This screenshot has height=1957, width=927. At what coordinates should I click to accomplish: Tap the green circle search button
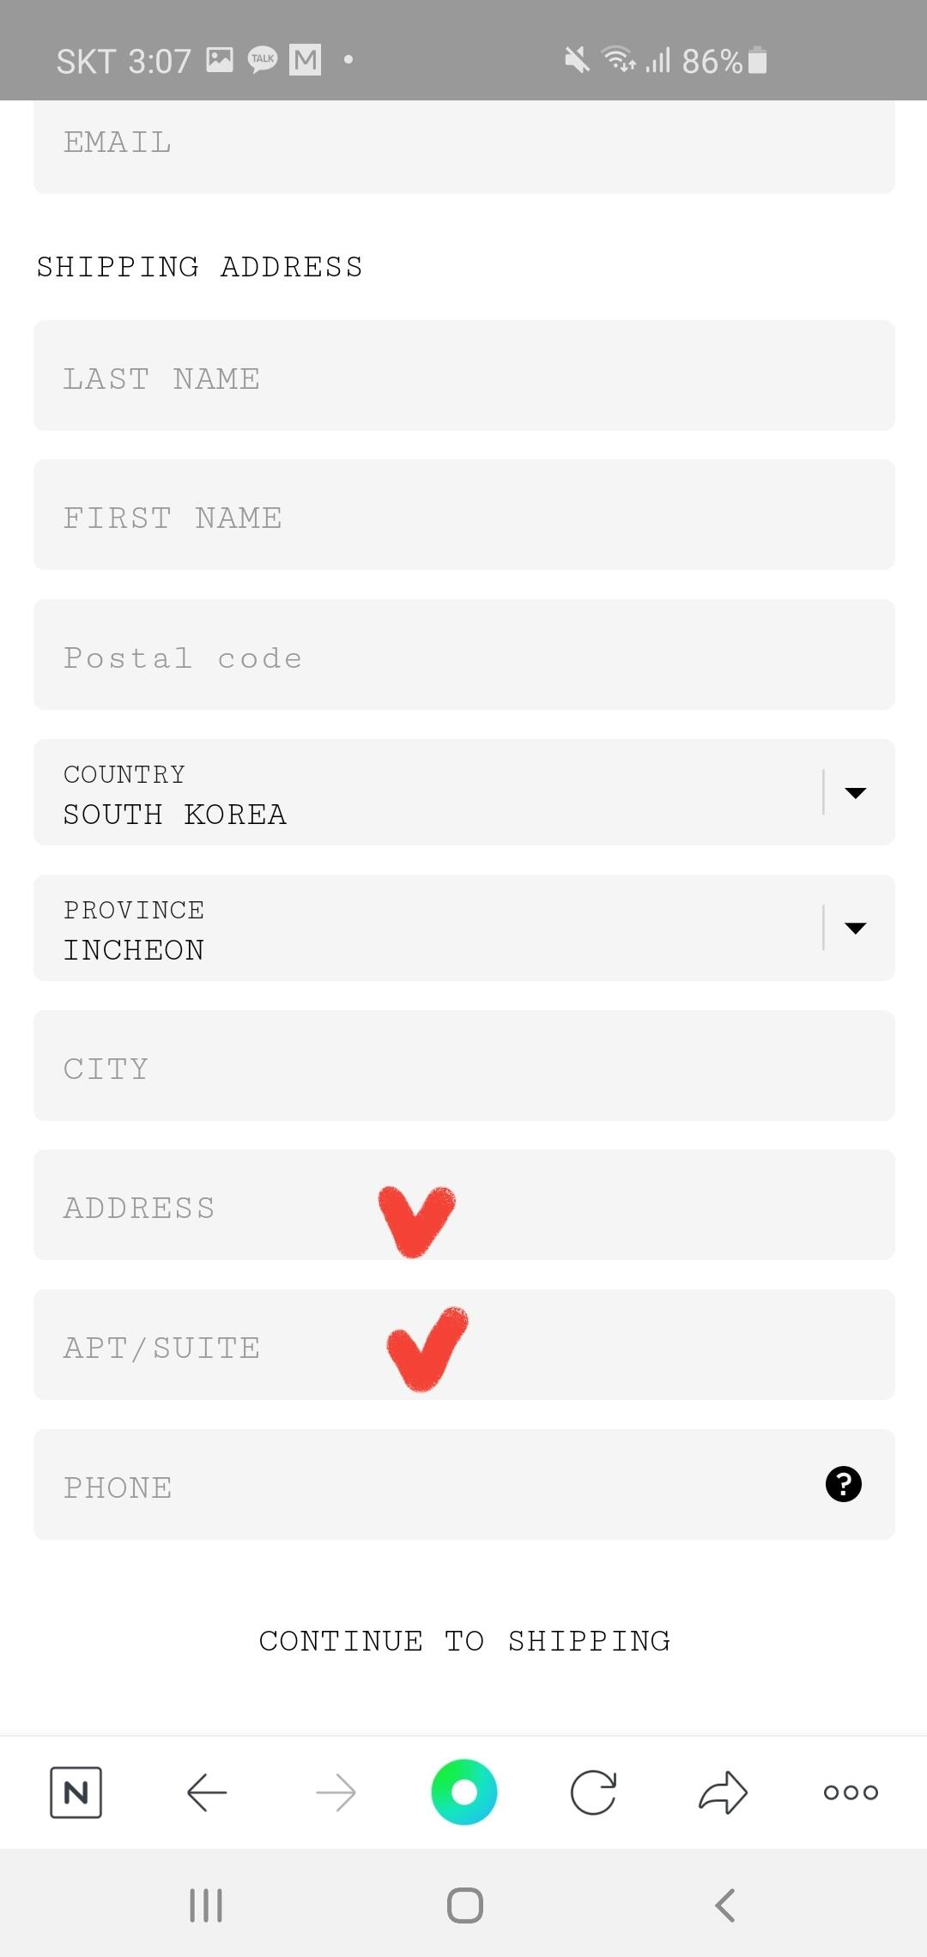(463, 1792)
